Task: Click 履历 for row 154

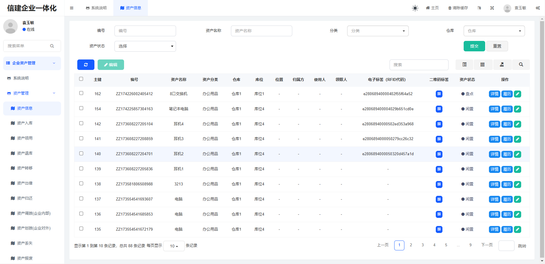Action: pos(507,109)
